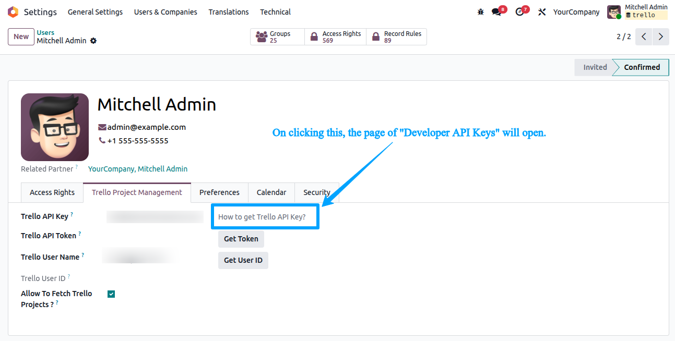The width and height of the screenshot is (675, 341).
Task: Click How to get Trello API Key link
Action: point(262,217)
